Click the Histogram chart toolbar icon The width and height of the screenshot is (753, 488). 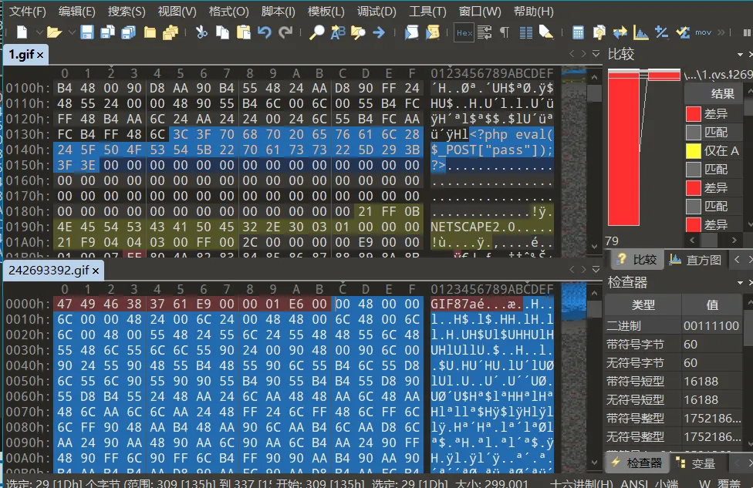[640, 32]
